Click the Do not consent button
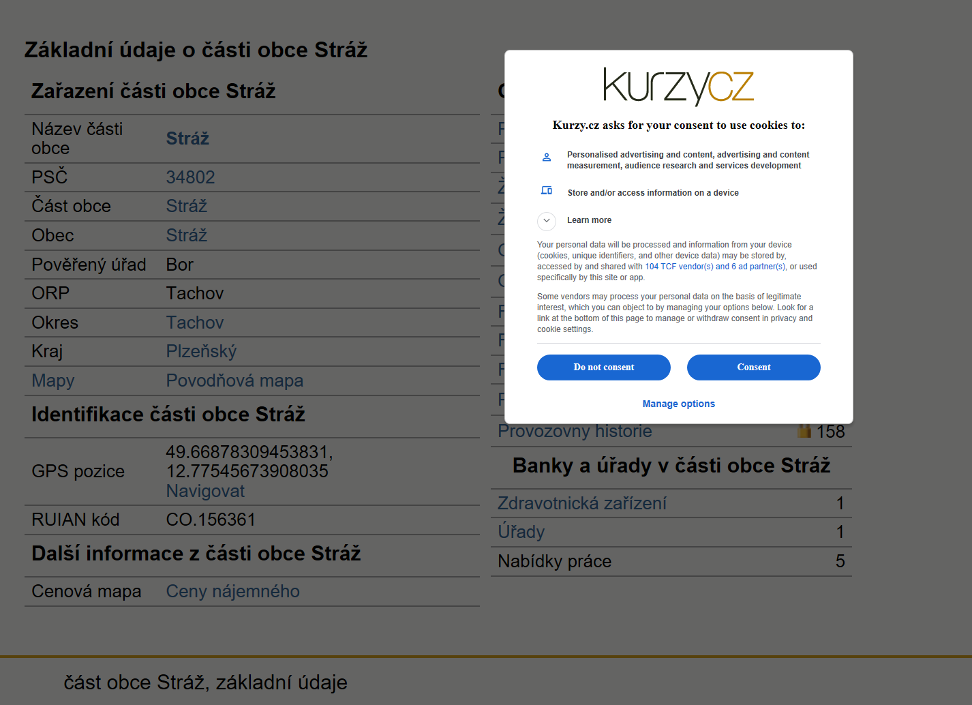Image resolution: width=972 pixels, height=705 pixels. click(604, 367)
